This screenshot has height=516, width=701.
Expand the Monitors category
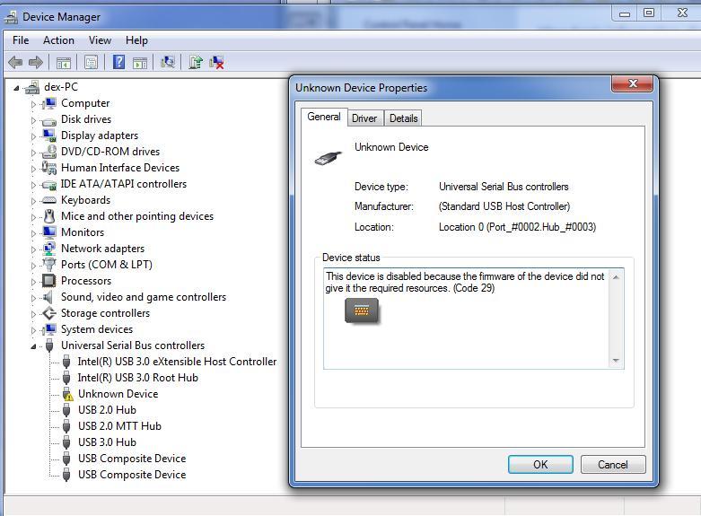pyautogui.click(x=33, y=233)
